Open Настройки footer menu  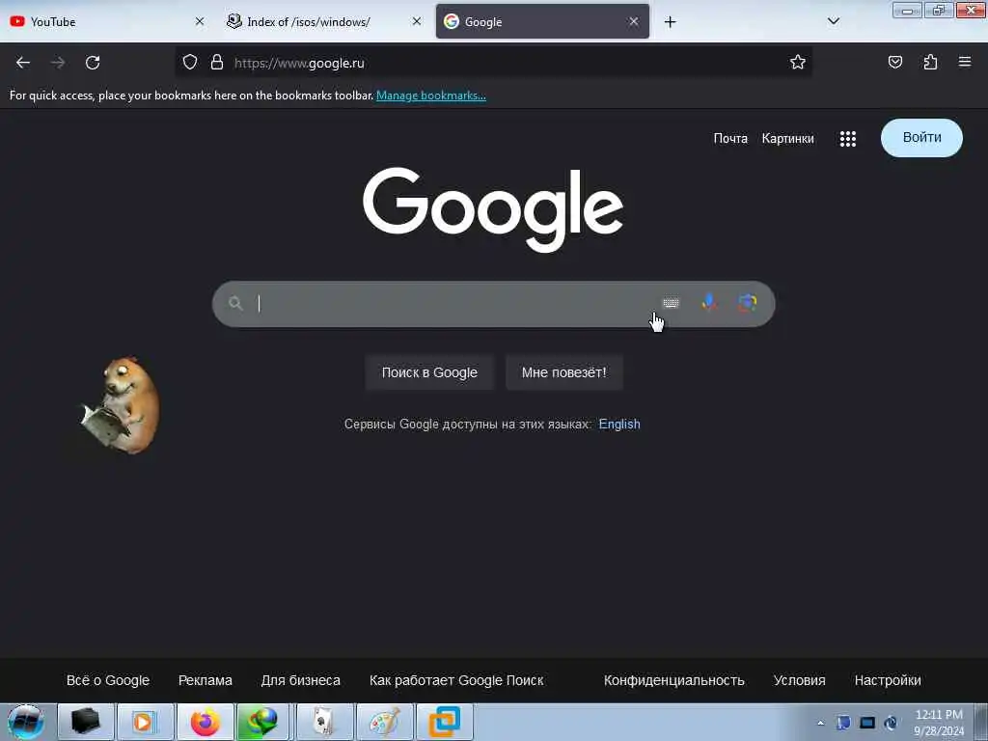[888, 680]
